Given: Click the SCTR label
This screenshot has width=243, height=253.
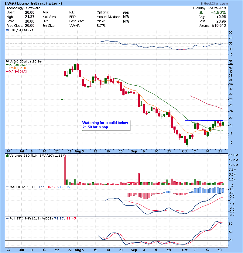Looking at the screenshot, I should (x=101, y=26).
